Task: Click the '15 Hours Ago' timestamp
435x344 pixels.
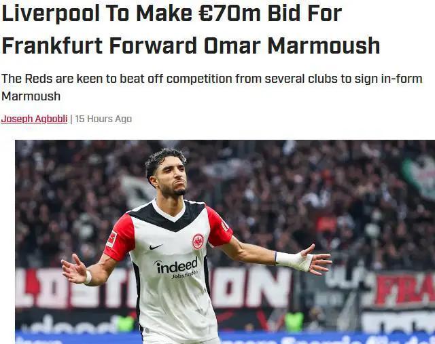Action: [x=103, y=119]
